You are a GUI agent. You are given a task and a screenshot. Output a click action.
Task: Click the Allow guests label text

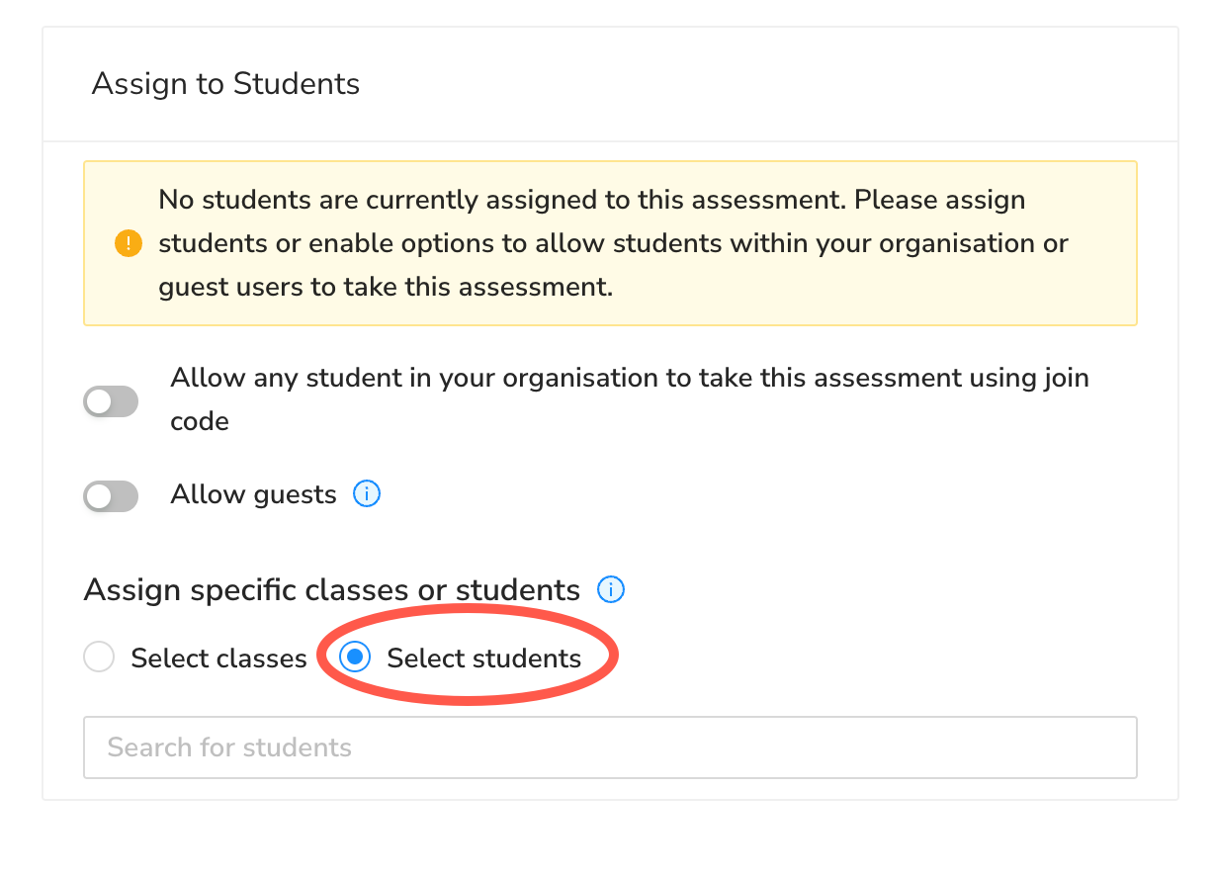coord(253,494)
